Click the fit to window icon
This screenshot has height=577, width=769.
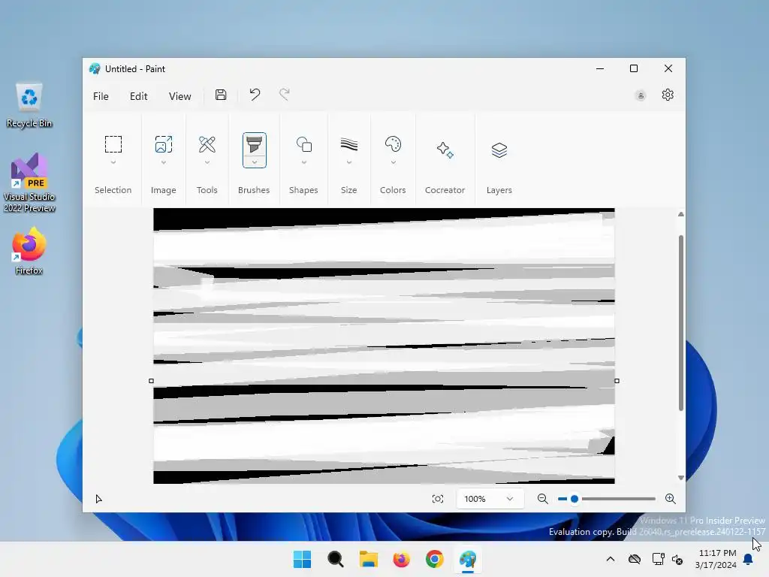[x=438, y=499]
